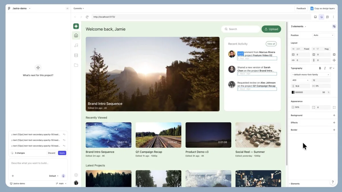The height and width of the screenshot is (192, 342).
Task: Open the three-dot more options menu
Action: click(x=333, y=17)
